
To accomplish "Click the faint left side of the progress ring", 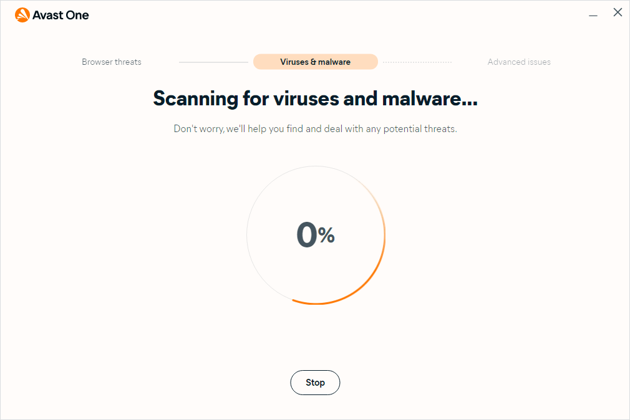I will 247,235.
